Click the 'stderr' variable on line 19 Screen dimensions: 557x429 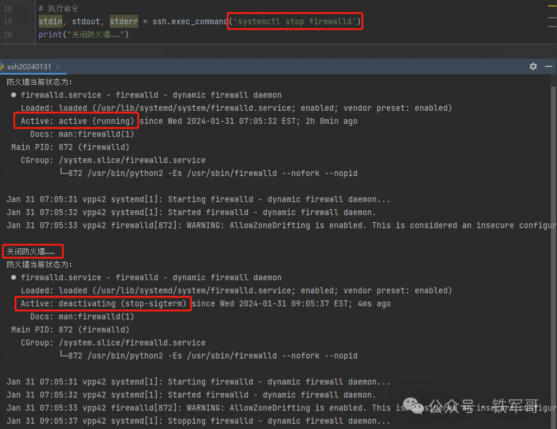pos(123,22)
